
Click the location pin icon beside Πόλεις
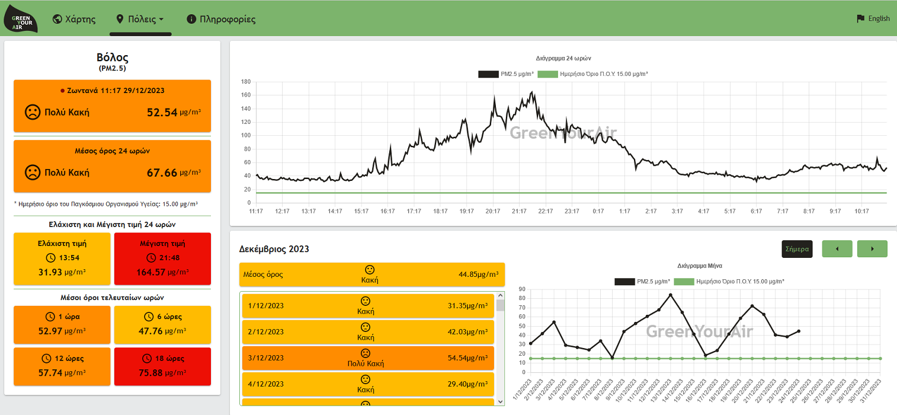120,19
